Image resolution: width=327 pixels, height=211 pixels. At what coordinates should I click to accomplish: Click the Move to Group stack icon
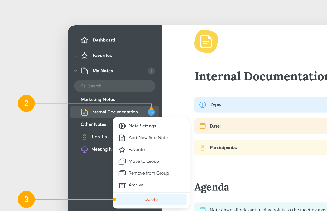tap(122, 161)
